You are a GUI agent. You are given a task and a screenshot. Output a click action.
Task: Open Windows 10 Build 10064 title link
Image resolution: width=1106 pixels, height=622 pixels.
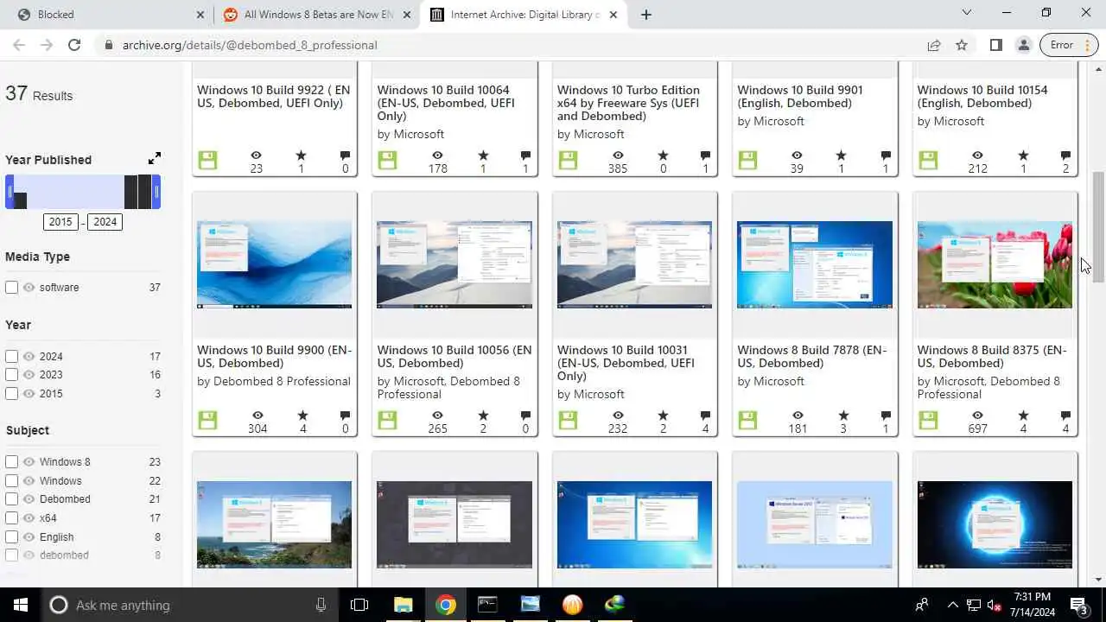pos(446,103)
